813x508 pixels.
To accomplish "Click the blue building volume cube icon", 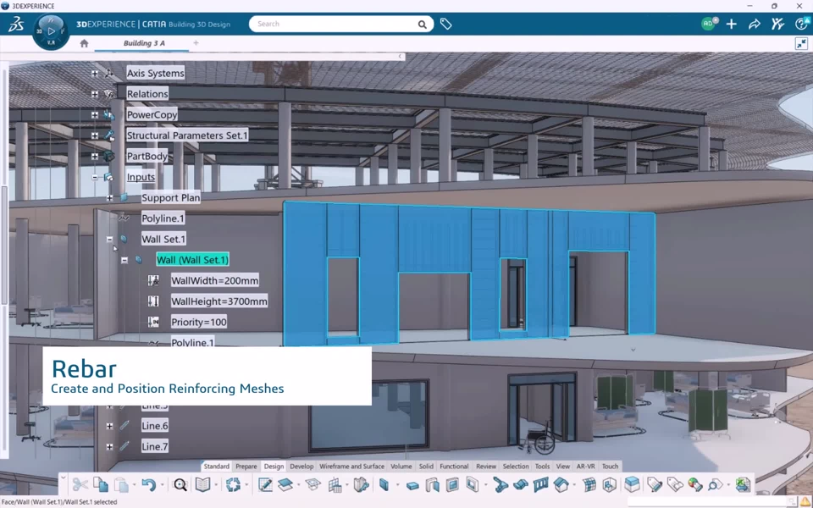I will point(632,484).
